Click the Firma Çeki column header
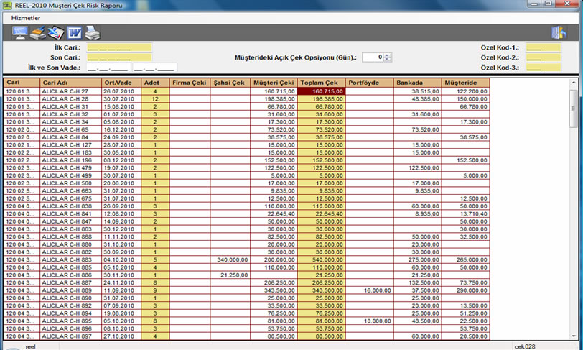This screenshot has height=350, width=583. pos(190,83)
